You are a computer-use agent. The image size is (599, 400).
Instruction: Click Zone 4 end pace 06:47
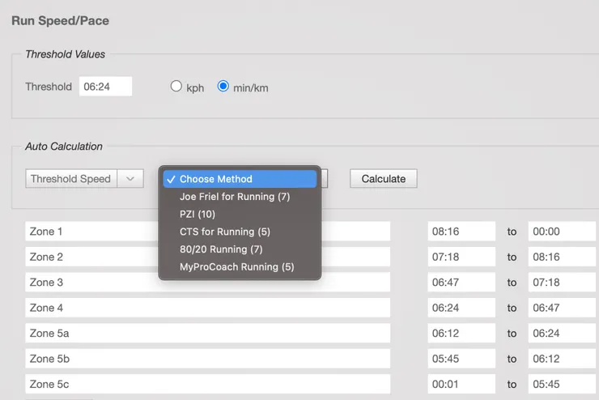pyautogui.click(x=562, y=308)
